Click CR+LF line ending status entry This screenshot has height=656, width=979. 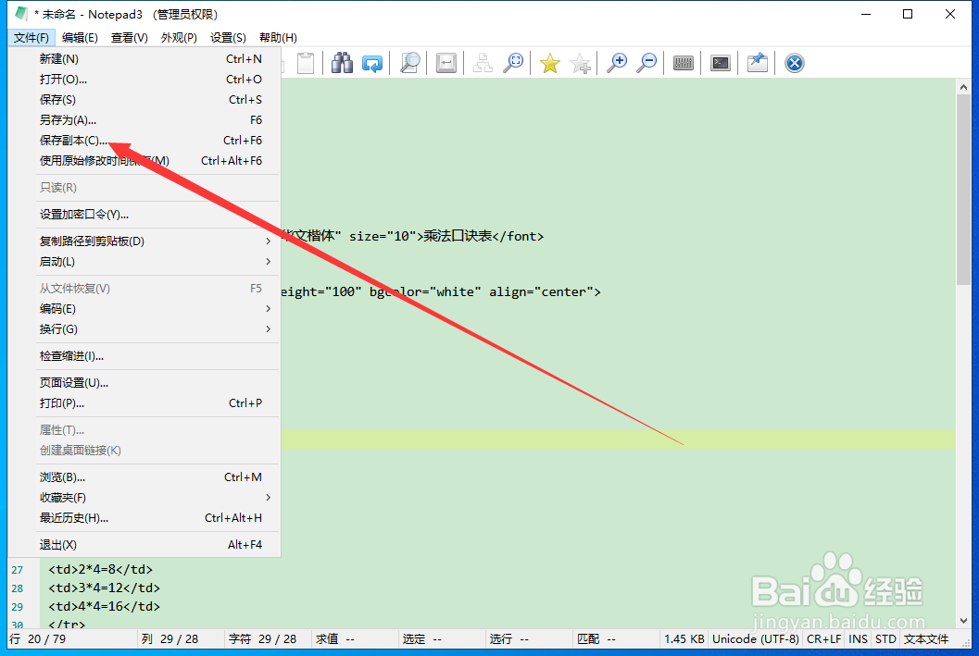click(x=824, y=639)
